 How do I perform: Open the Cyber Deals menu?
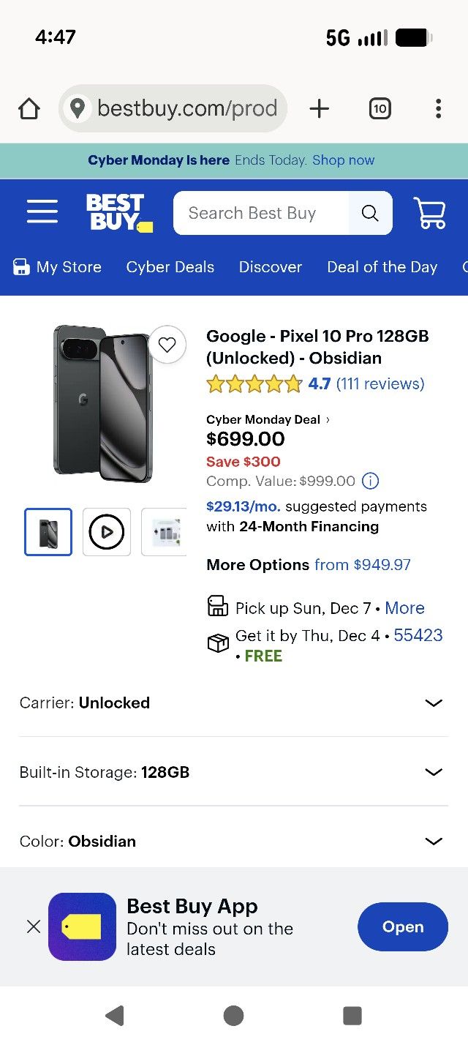tap(170, 267)
